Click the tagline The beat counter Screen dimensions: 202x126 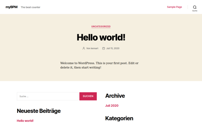[x=31, y=7]
